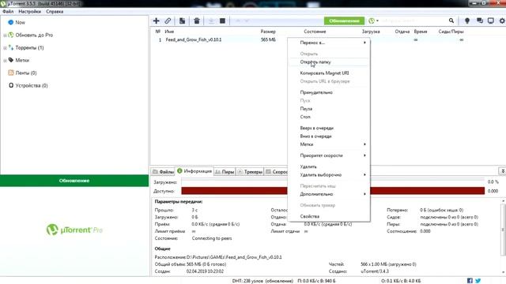The image size is (506, 284).
Task: Open the Перенос в... submenu
Action: click(329, 43)
